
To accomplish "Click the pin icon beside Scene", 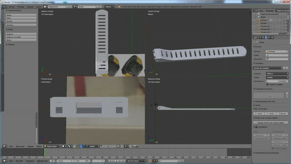I will point(254,42).
